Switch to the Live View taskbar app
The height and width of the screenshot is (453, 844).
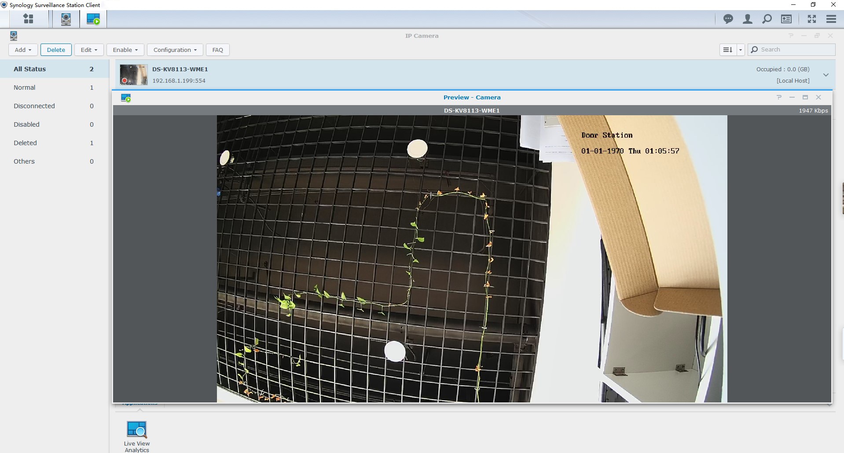pyautogui.click(x=93, y=19)
